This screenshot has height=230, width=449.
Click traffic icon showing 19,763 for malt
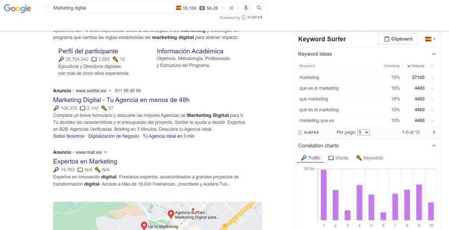click(56, 170)
